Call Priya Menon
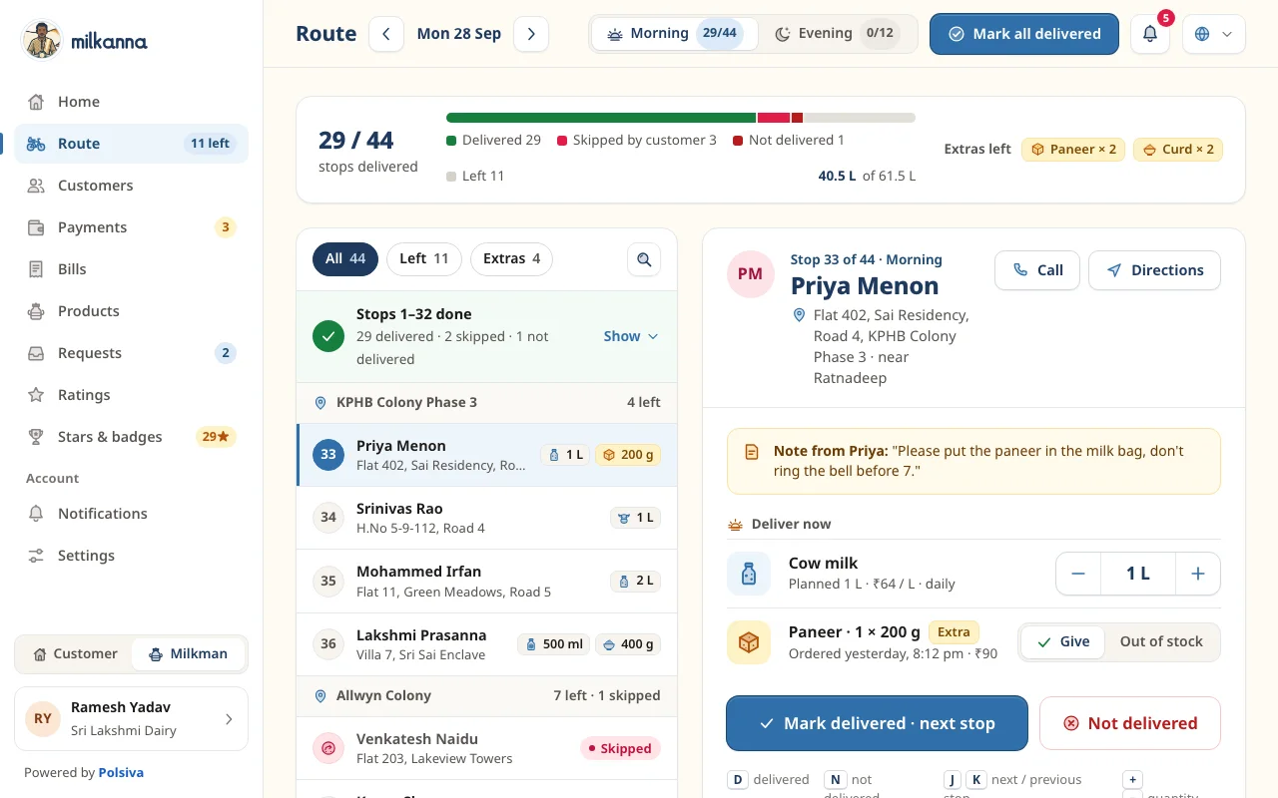1278x798 pixels. (1037, 270)
